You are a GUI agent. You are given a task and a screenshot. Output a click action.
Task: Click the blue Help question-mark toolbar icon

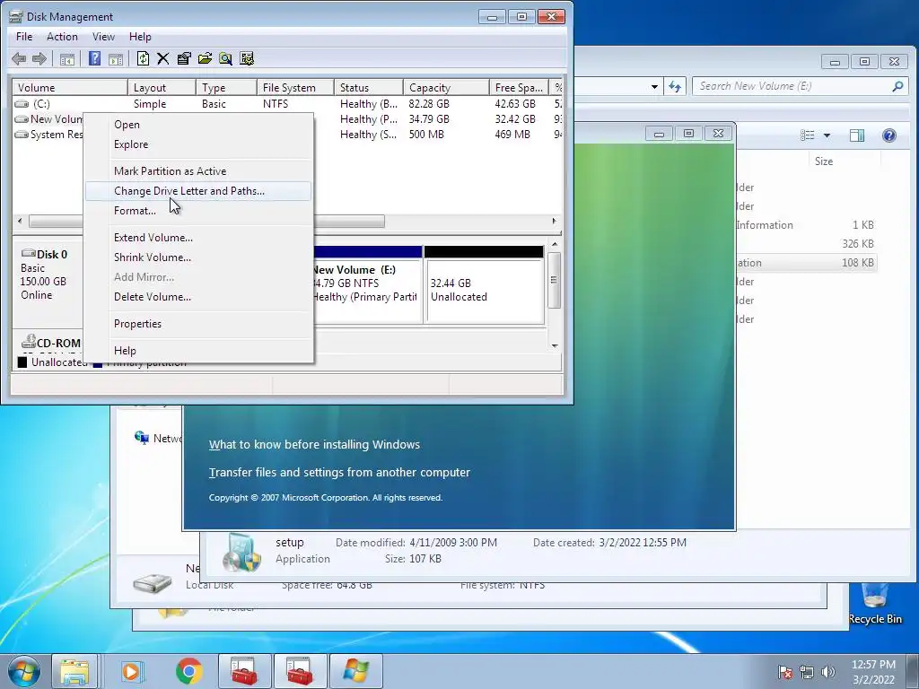(94, 58)
